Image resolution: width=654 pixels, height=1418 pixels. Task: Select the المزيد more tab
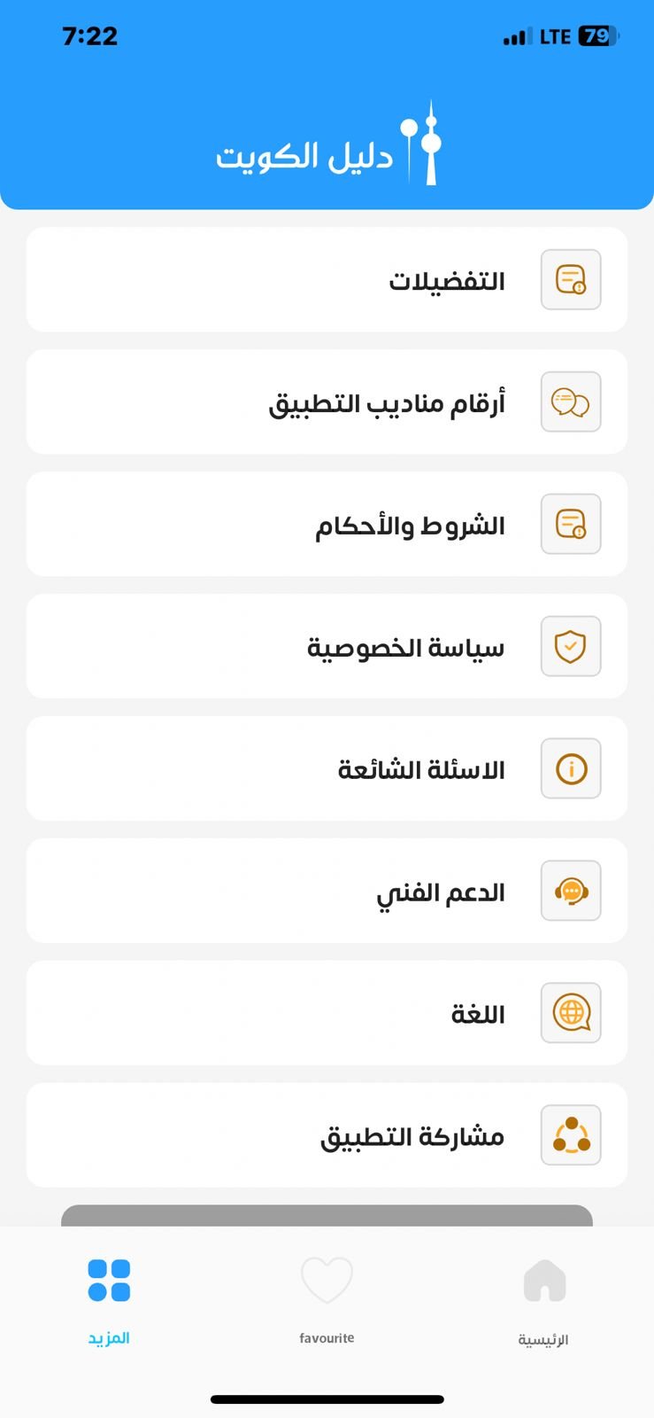(109, 1298)
